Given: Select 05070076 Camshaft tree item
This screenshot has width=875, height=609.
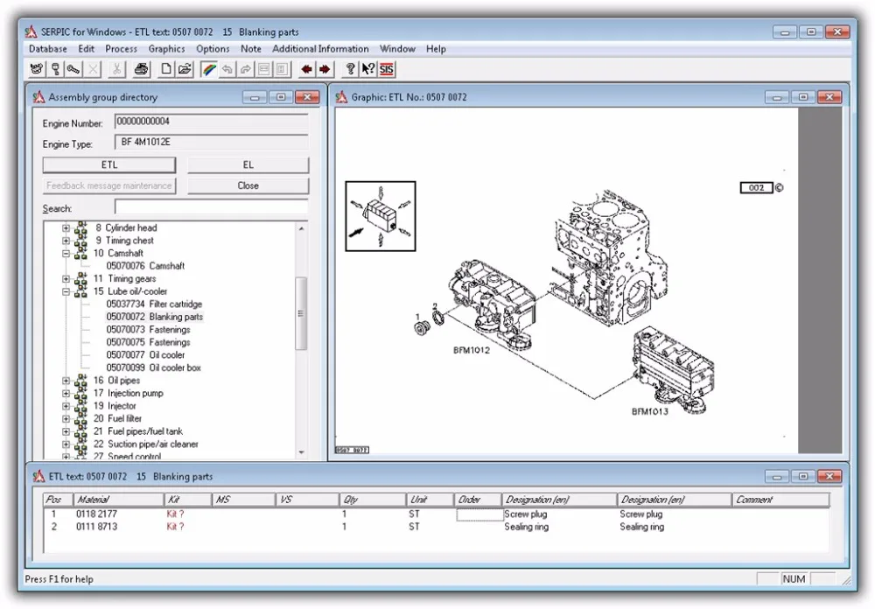Looking at the screenshot, I should point(145,266).
